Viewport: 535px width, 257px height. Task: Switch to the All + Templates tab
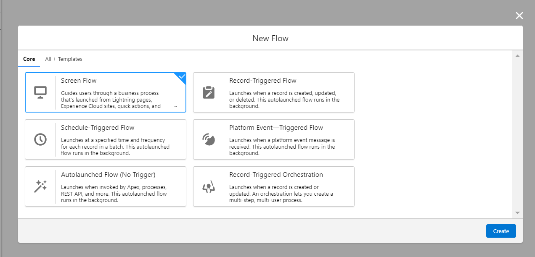(64, 59)
